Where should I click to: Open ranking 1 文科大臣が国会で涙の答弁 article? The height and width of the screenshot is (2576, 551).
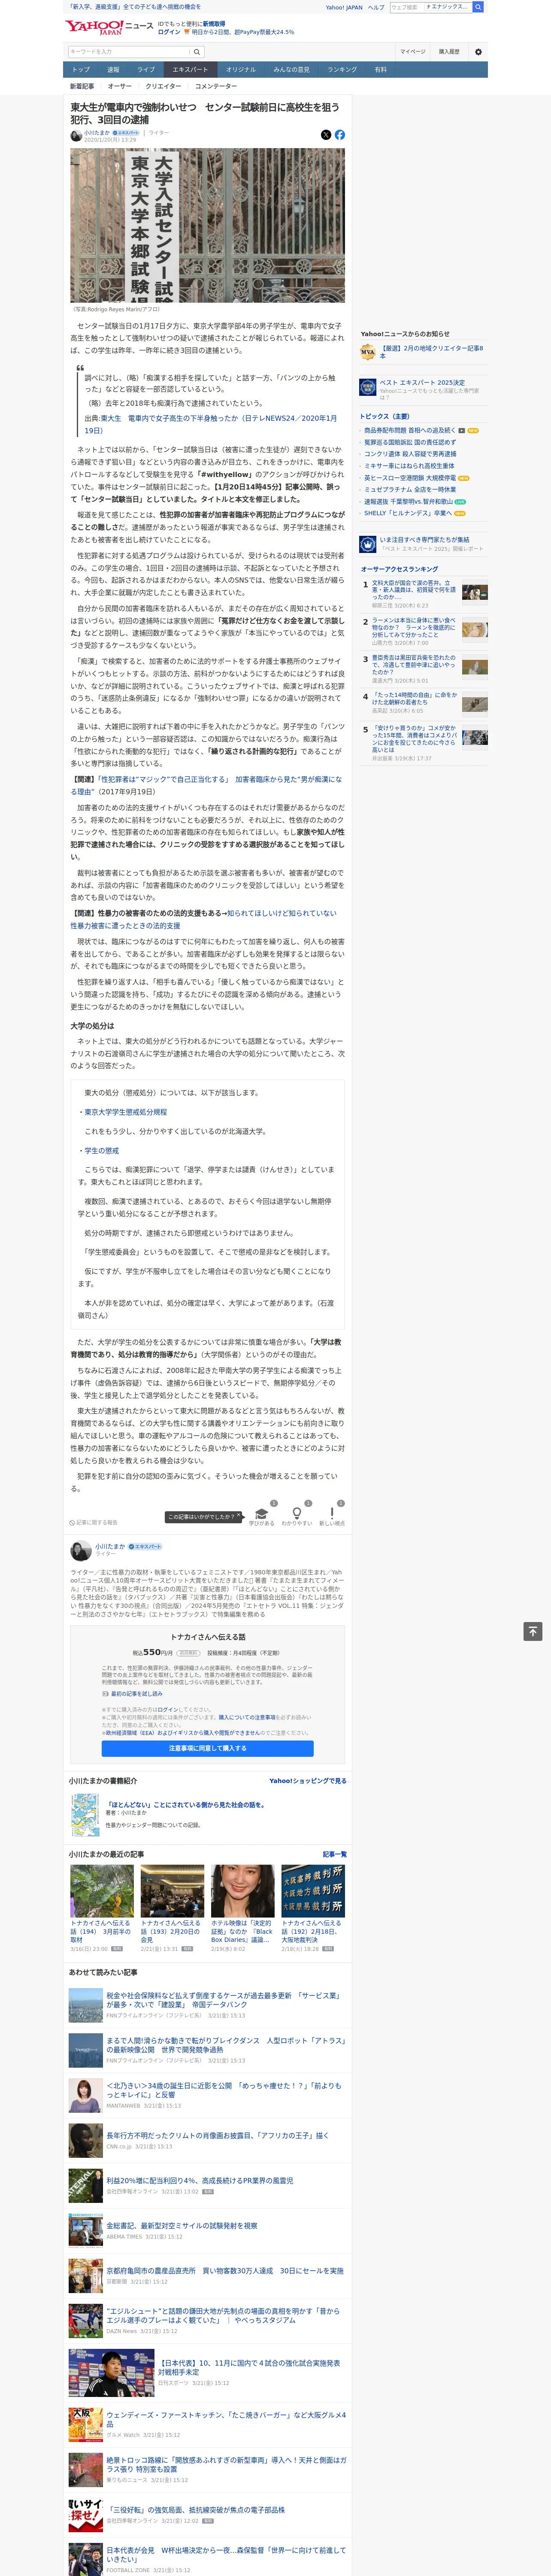(414, 590)
